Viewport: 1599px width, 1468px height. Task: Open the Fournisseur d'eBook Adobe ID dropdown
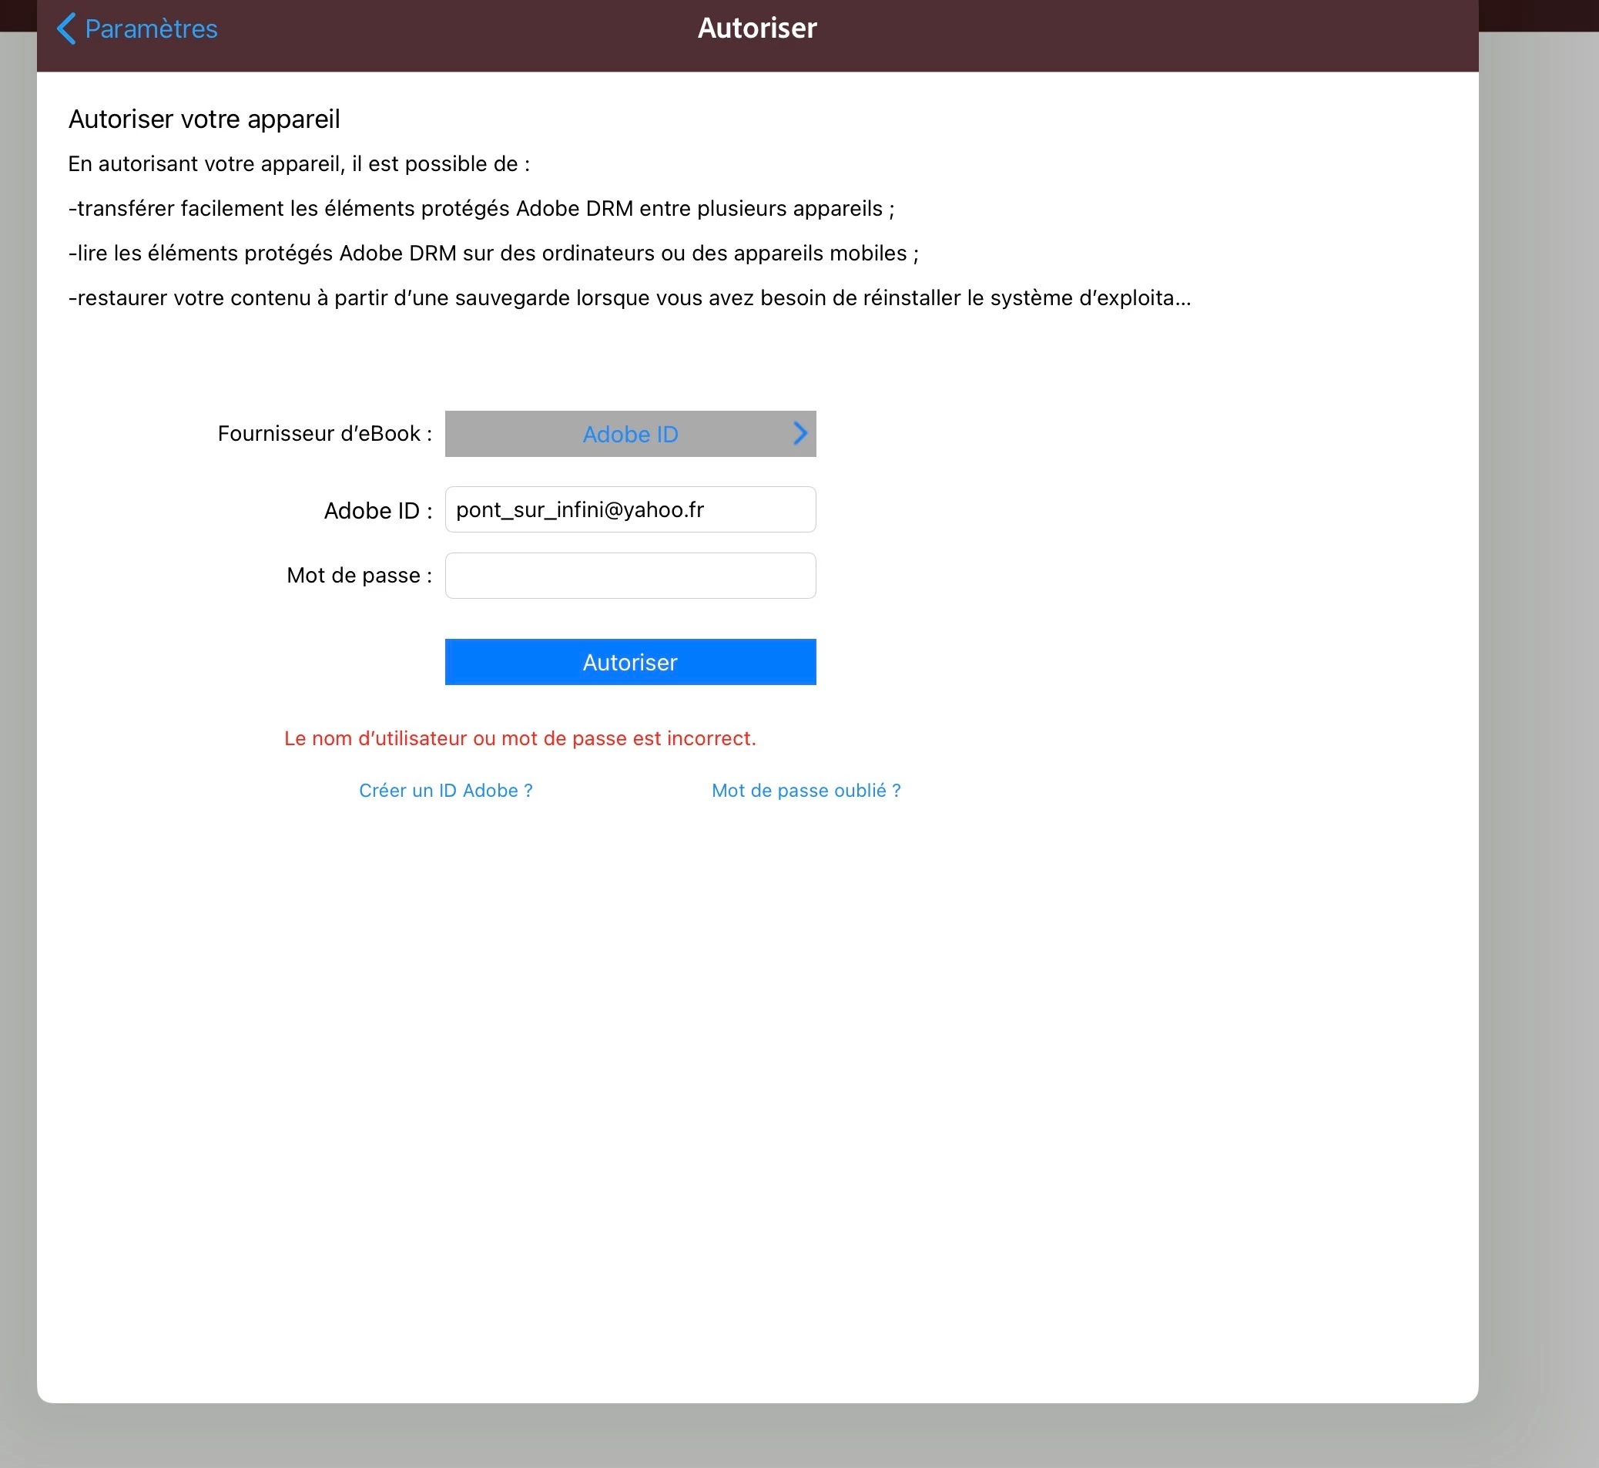630,434
